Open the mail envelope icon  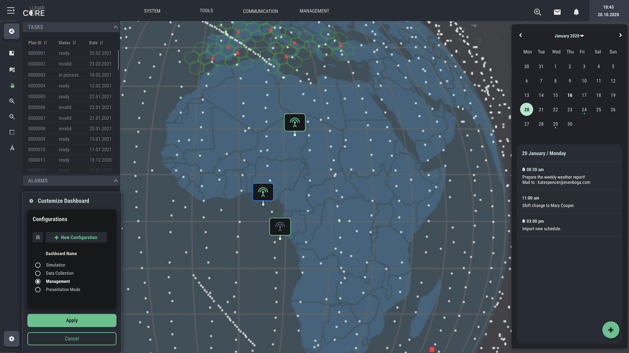(x=557, y=12)
